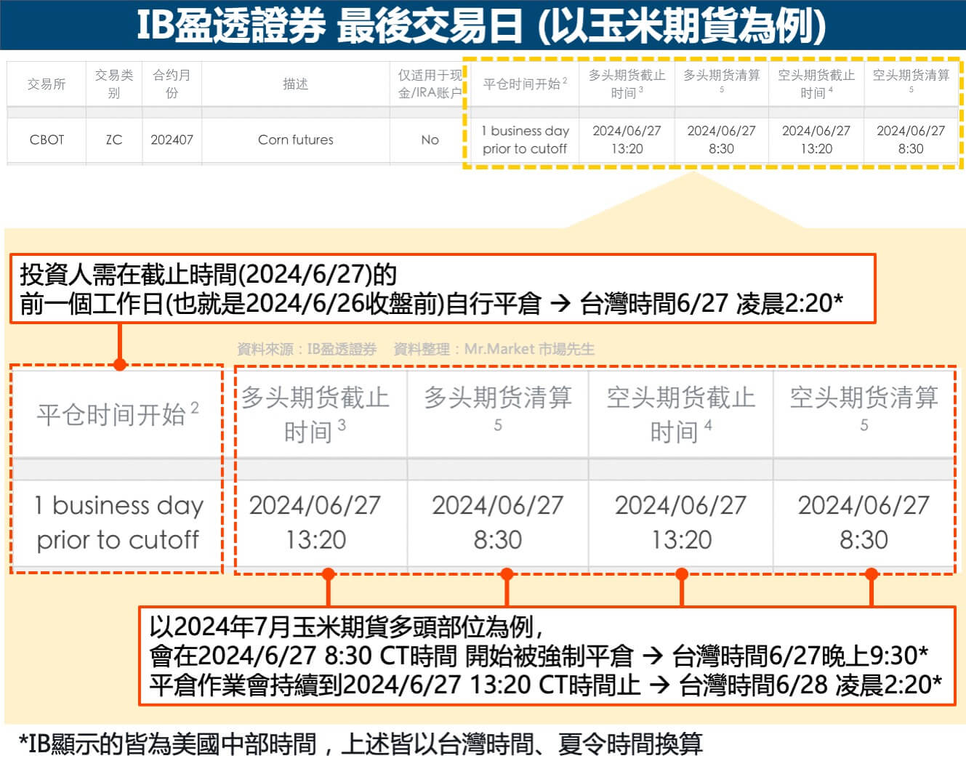Click small-table 8:30 value under 空头期货清算
Viewport: 966px width, 761px height.
click(x=911, y=148)
